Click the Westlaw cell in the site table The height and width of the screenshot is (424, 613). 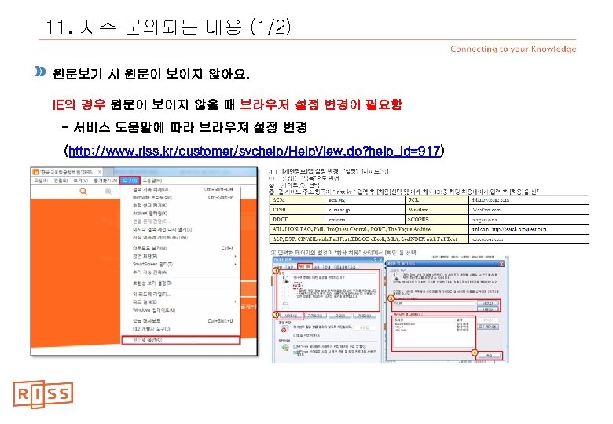point(437,210)
